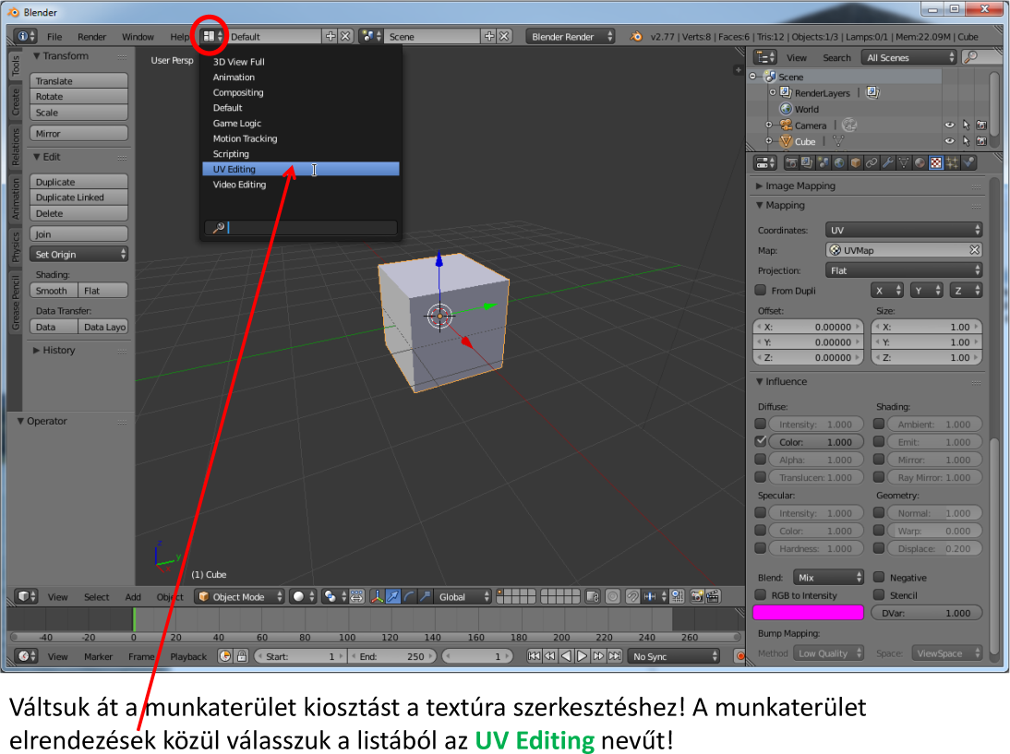Open the Blender Render engine dropdown

(571, 37)
